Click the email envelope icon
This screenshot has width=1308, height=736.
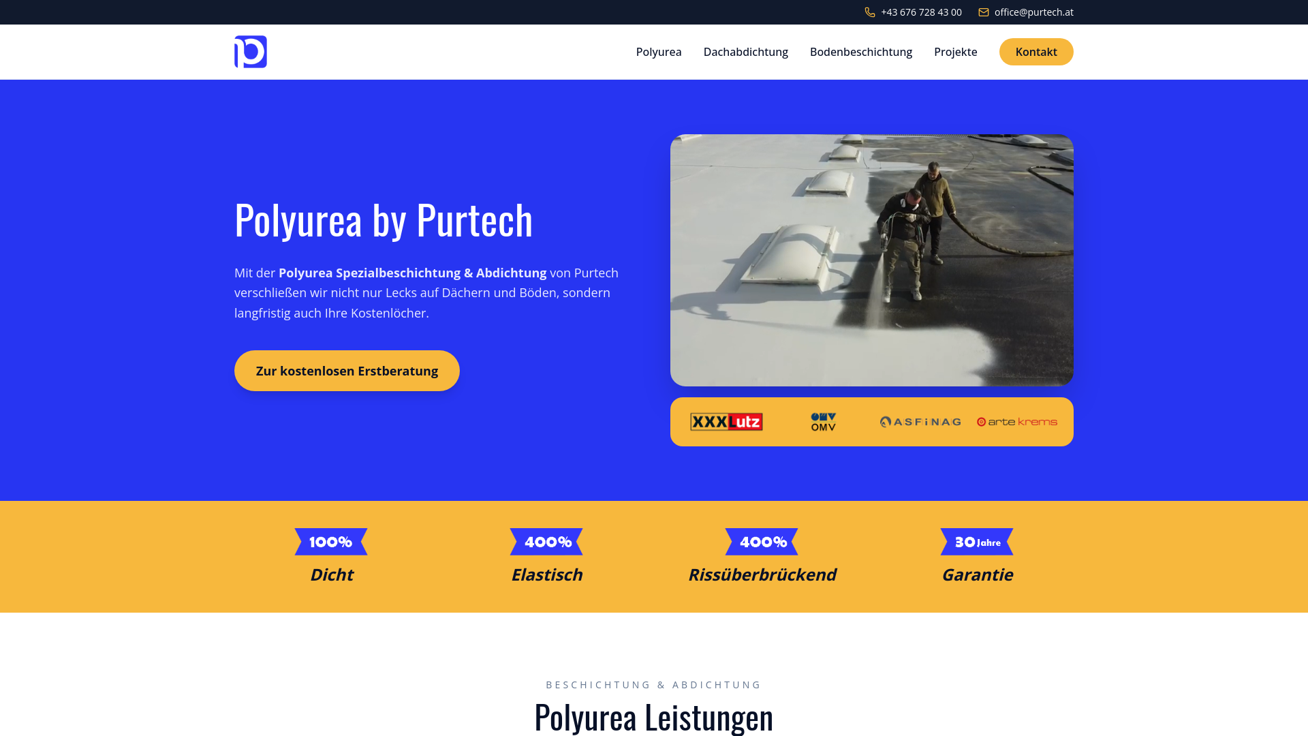click(984, 12)
